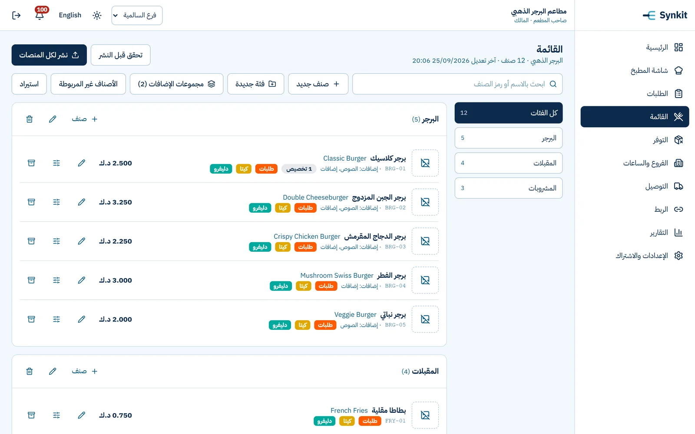Image resolution: width=695 pixels, height=434 pixels.
Task: Select المقبلات category filter
Action: point(509,163)
